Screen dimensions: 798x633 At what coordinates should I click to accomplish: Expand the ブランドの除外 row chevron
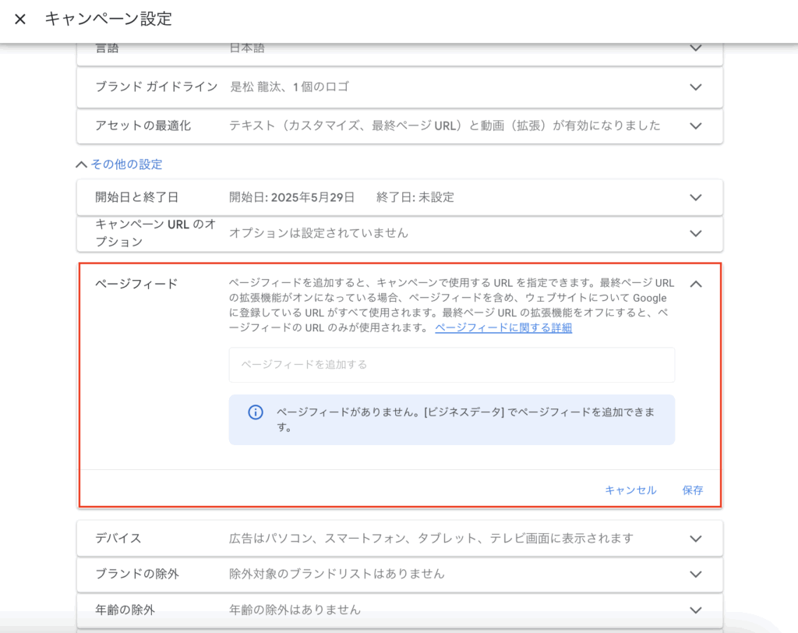(696, 574)
